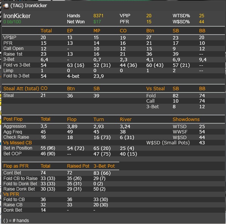
Task: Select the Raised Pot column header
Action: coord(78,166)
